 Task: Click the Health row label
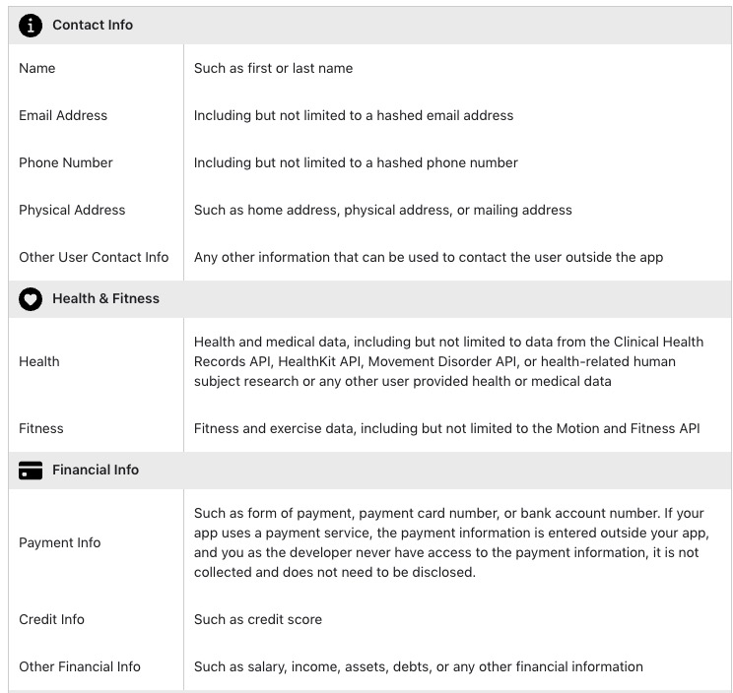(x=39, y=361)
